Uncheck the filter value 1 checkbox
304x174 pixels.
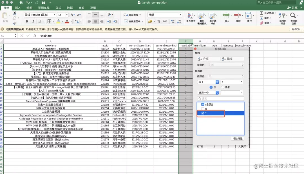(x=203, y=113)
